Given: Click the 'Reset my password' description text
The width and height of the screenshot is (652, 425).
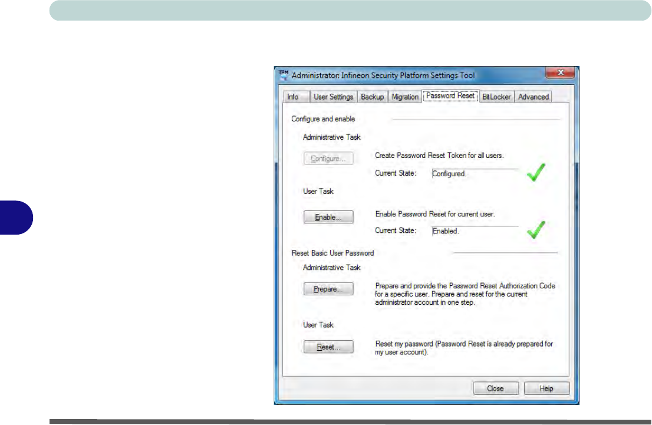Looking at the screenshot, I should click(x=464, y=348).
